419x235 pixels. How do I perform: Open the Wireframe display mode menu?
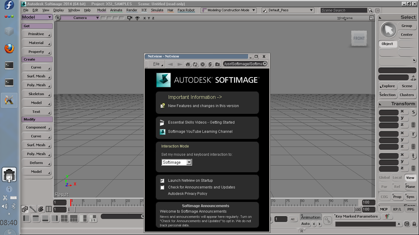[345, 18]
